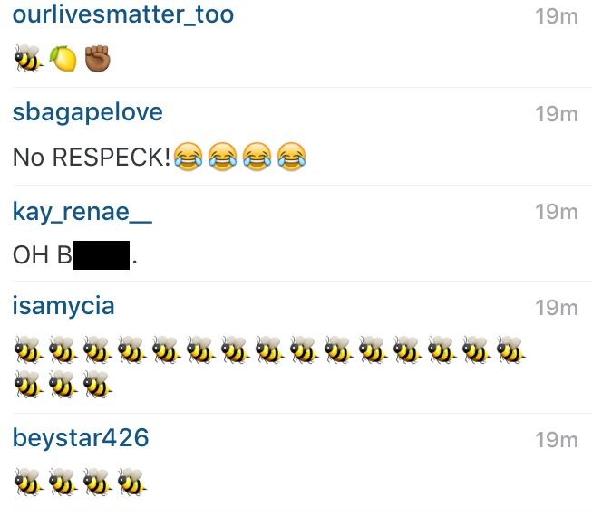Select the "OH B" comment text
The width and height of the screenshot is (592, 516).
43,255
